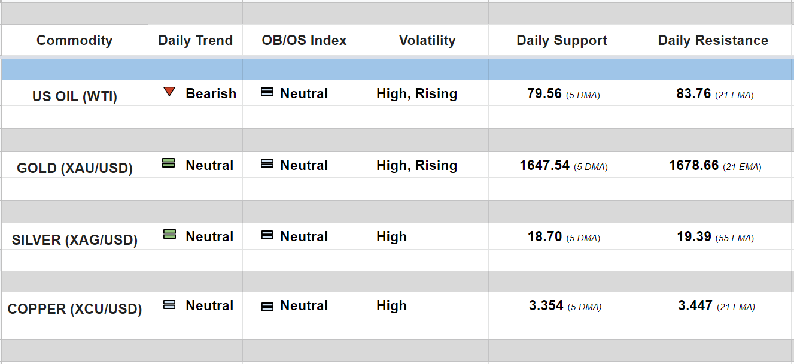794x364 pixels.
Task: Click Copper OB/OS neutral bars icon
Action: (267, 307)
